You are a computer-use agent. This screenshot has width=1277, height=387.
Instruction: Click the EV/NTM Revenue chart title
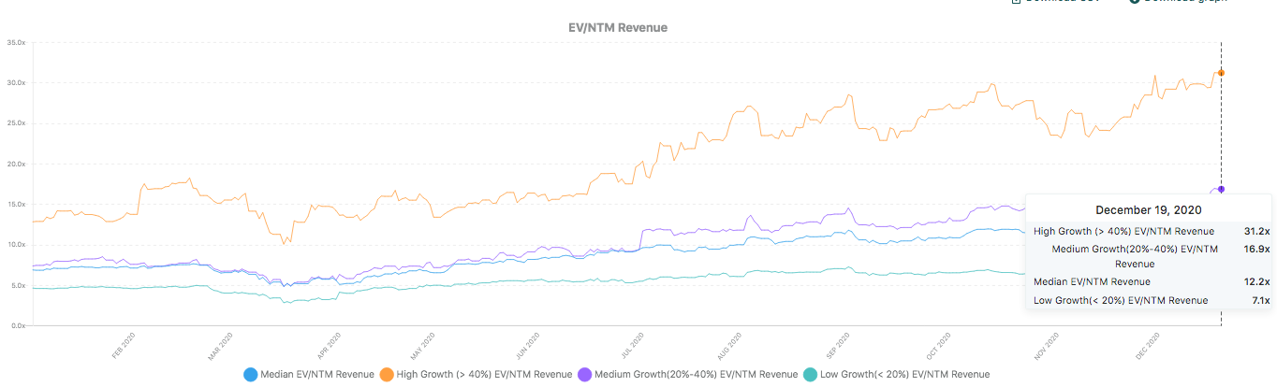coord(618,27)
